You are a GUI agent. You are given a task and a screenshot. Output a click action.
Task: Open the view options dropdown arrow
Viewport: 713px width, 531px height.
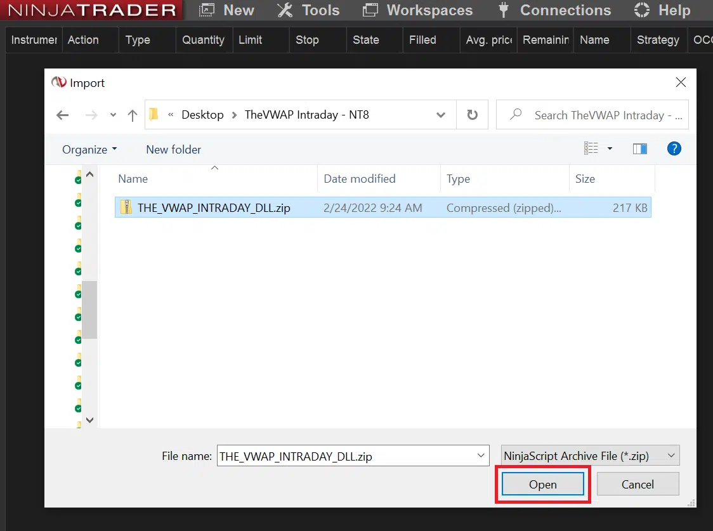click(x=610, y=148)
